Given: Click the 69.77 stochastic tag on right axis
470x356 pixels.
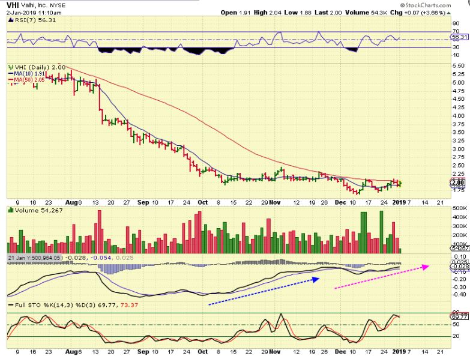Looking at the screenshot, I should click(459, 316).
